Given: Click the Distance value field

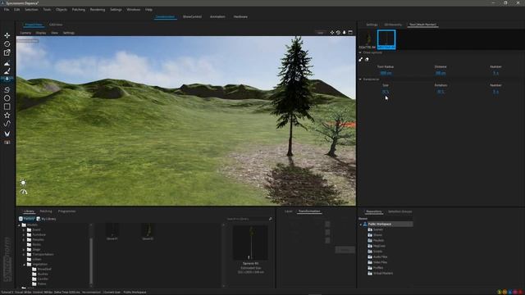Looking at the screenshot, I should (441, 73).
